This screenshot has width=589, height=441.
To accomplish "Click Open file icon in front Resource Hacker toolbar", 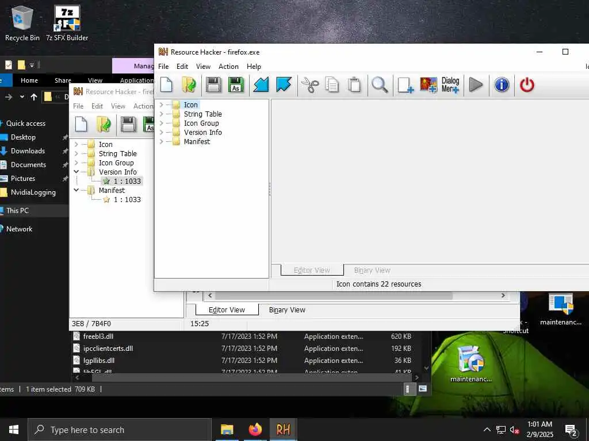I will (189, 85).
